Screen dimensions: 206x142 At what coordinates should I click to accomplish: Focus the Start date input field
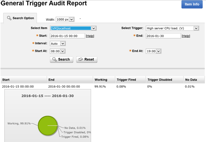pos(67,36)
